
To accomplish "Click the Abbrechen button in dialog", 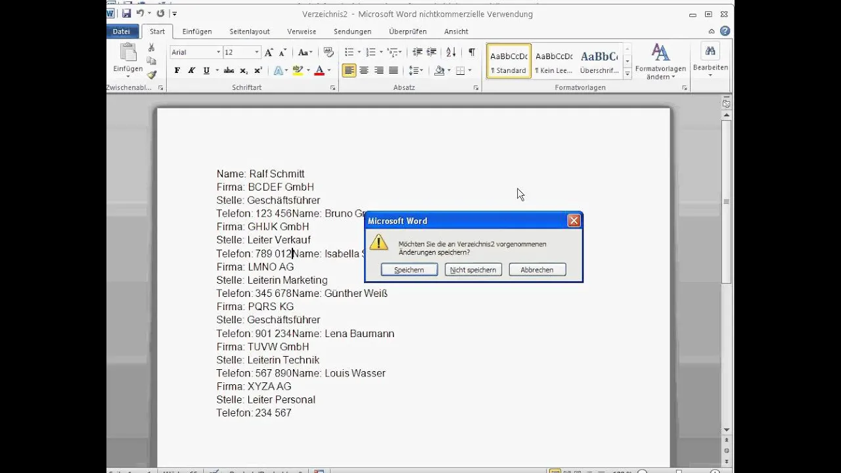I will (x=537, y=270).
